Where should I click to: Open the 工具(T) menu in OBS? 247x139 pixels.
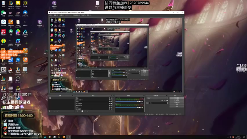click(x=83, y=15)
